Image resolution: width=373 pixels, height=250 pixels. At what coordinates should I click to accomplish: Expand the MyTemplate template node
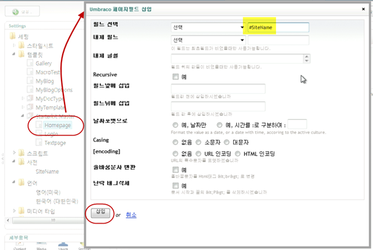coord(23,107)
